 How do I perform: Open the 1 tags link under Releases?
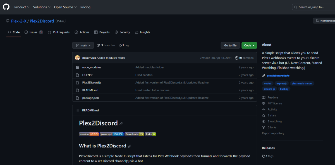point(268,156)
